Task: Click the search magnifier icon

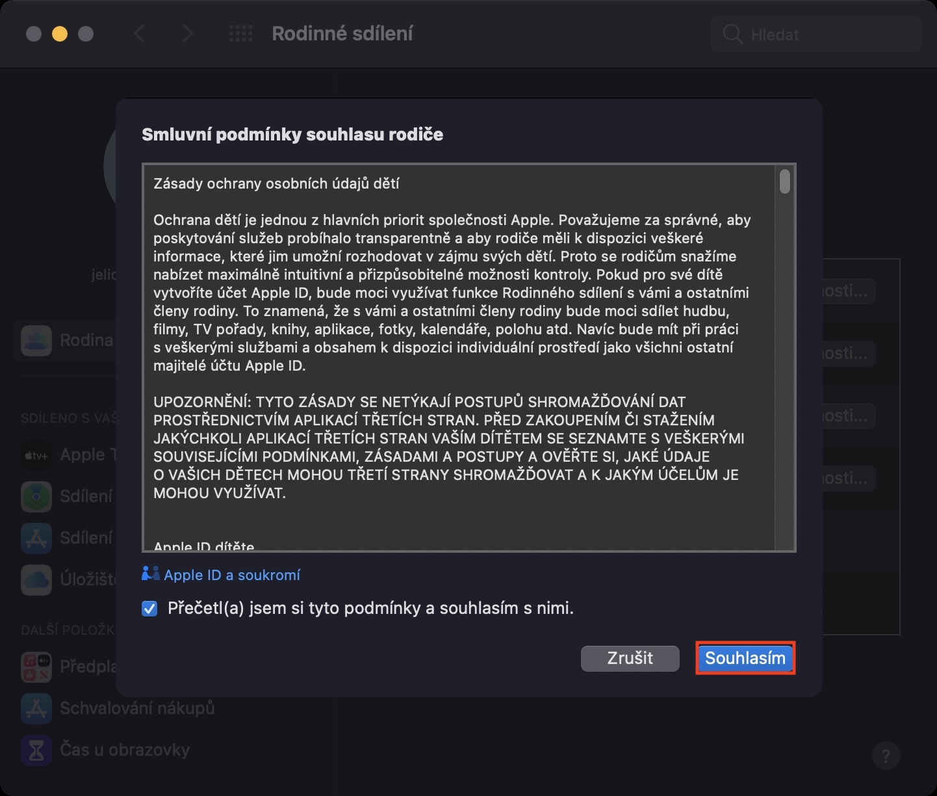Action: coord(732,34)
